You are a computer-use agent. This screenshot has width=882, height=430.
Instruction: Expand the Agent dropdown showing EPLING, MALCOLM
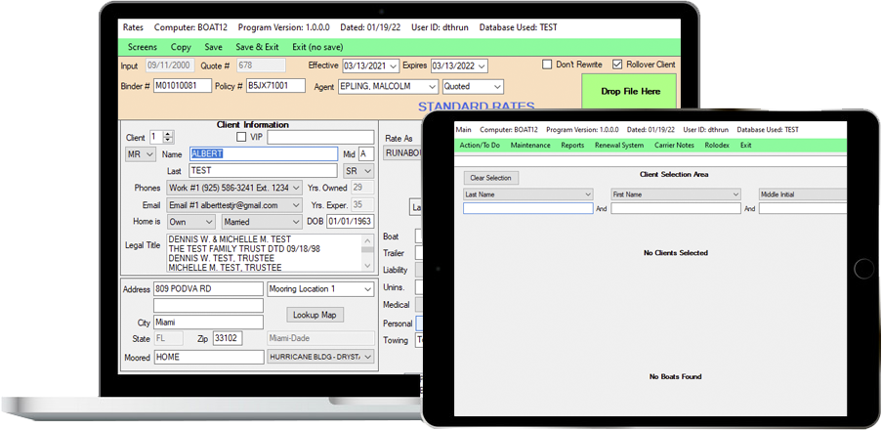coord(429,87)
